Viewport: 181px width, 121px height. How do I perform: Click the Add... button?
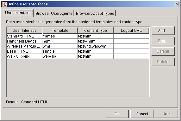tap(163, 31)
